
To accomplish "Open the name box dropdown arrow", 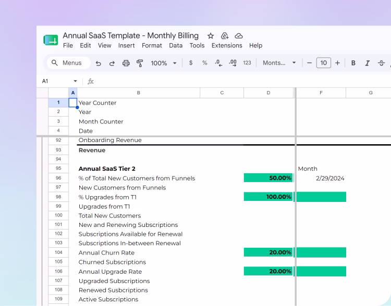I will coord(75,81).
